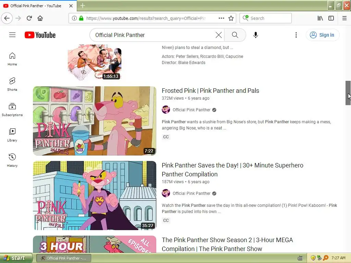Screen dimensions: 351x263
Task: Click channel avatar under Frosted Pink
Action: 166,110
